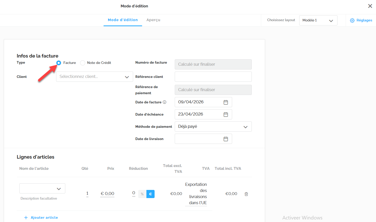Focus the Référence client input field
Viewport: 376px width, 222px height.
click(x=213, y=77)
